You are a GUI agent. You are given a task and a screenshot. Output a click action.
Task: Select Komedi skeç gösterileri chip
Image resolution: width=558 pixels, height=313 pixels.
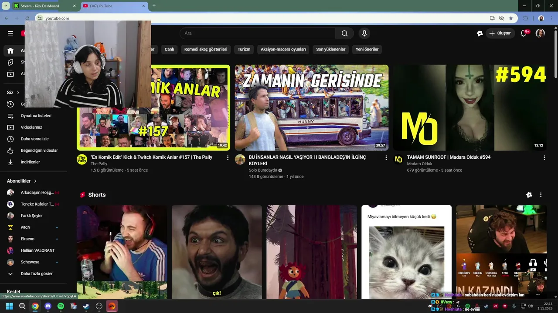[206, 50]
